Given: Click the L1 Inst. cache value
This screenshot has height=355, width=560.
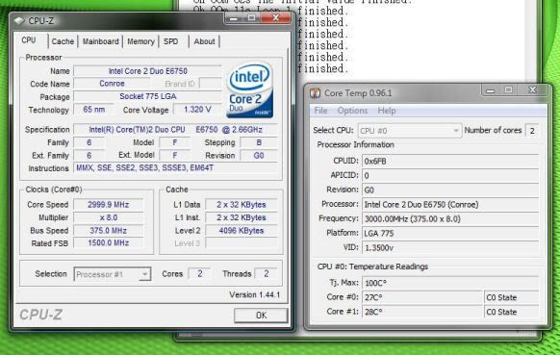Looking at the screenshot, I should (x=242, y=217).
